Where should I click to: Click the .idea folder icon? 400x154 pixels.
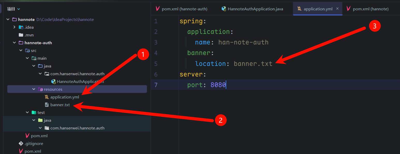point(21,27)
